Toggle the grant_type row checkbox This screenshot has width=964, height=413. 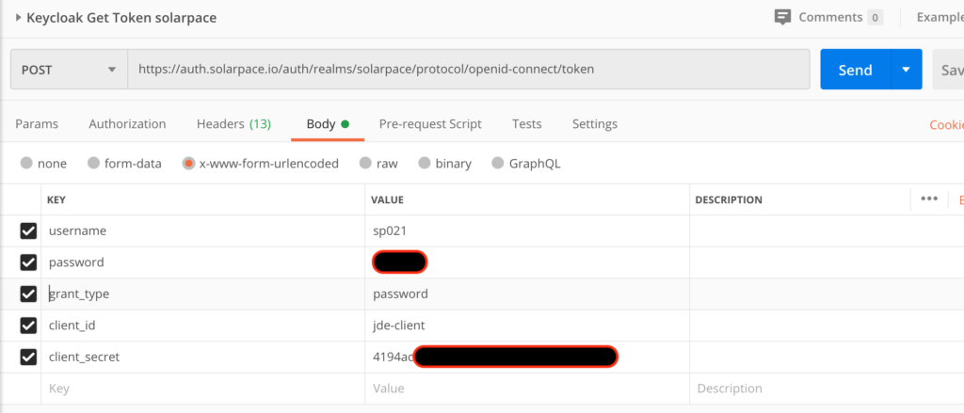[x=28, y=294]
